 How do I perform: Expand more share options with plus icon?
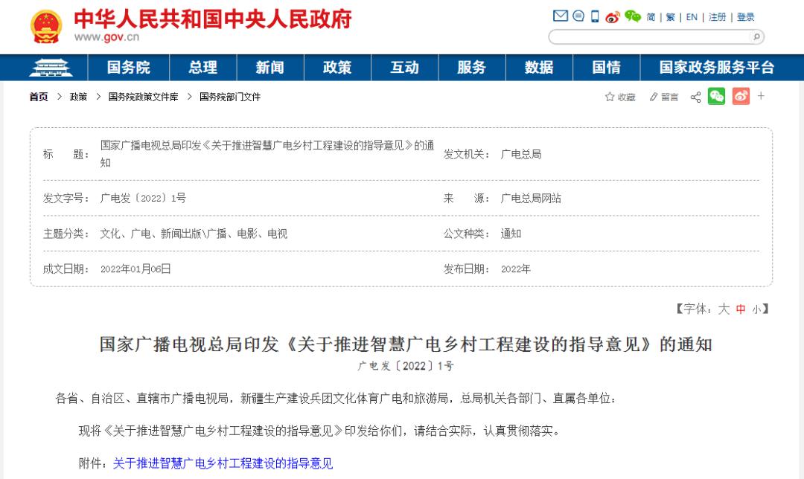tap(761, 97)
